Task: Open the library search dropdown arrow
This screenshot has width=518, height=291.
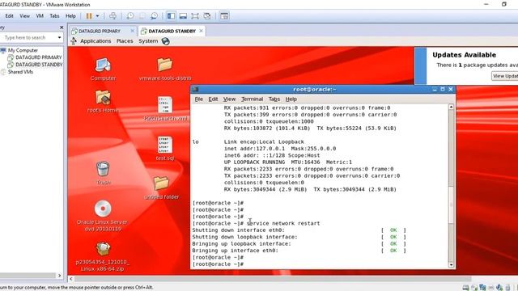Action: click(x=59, y=38)
